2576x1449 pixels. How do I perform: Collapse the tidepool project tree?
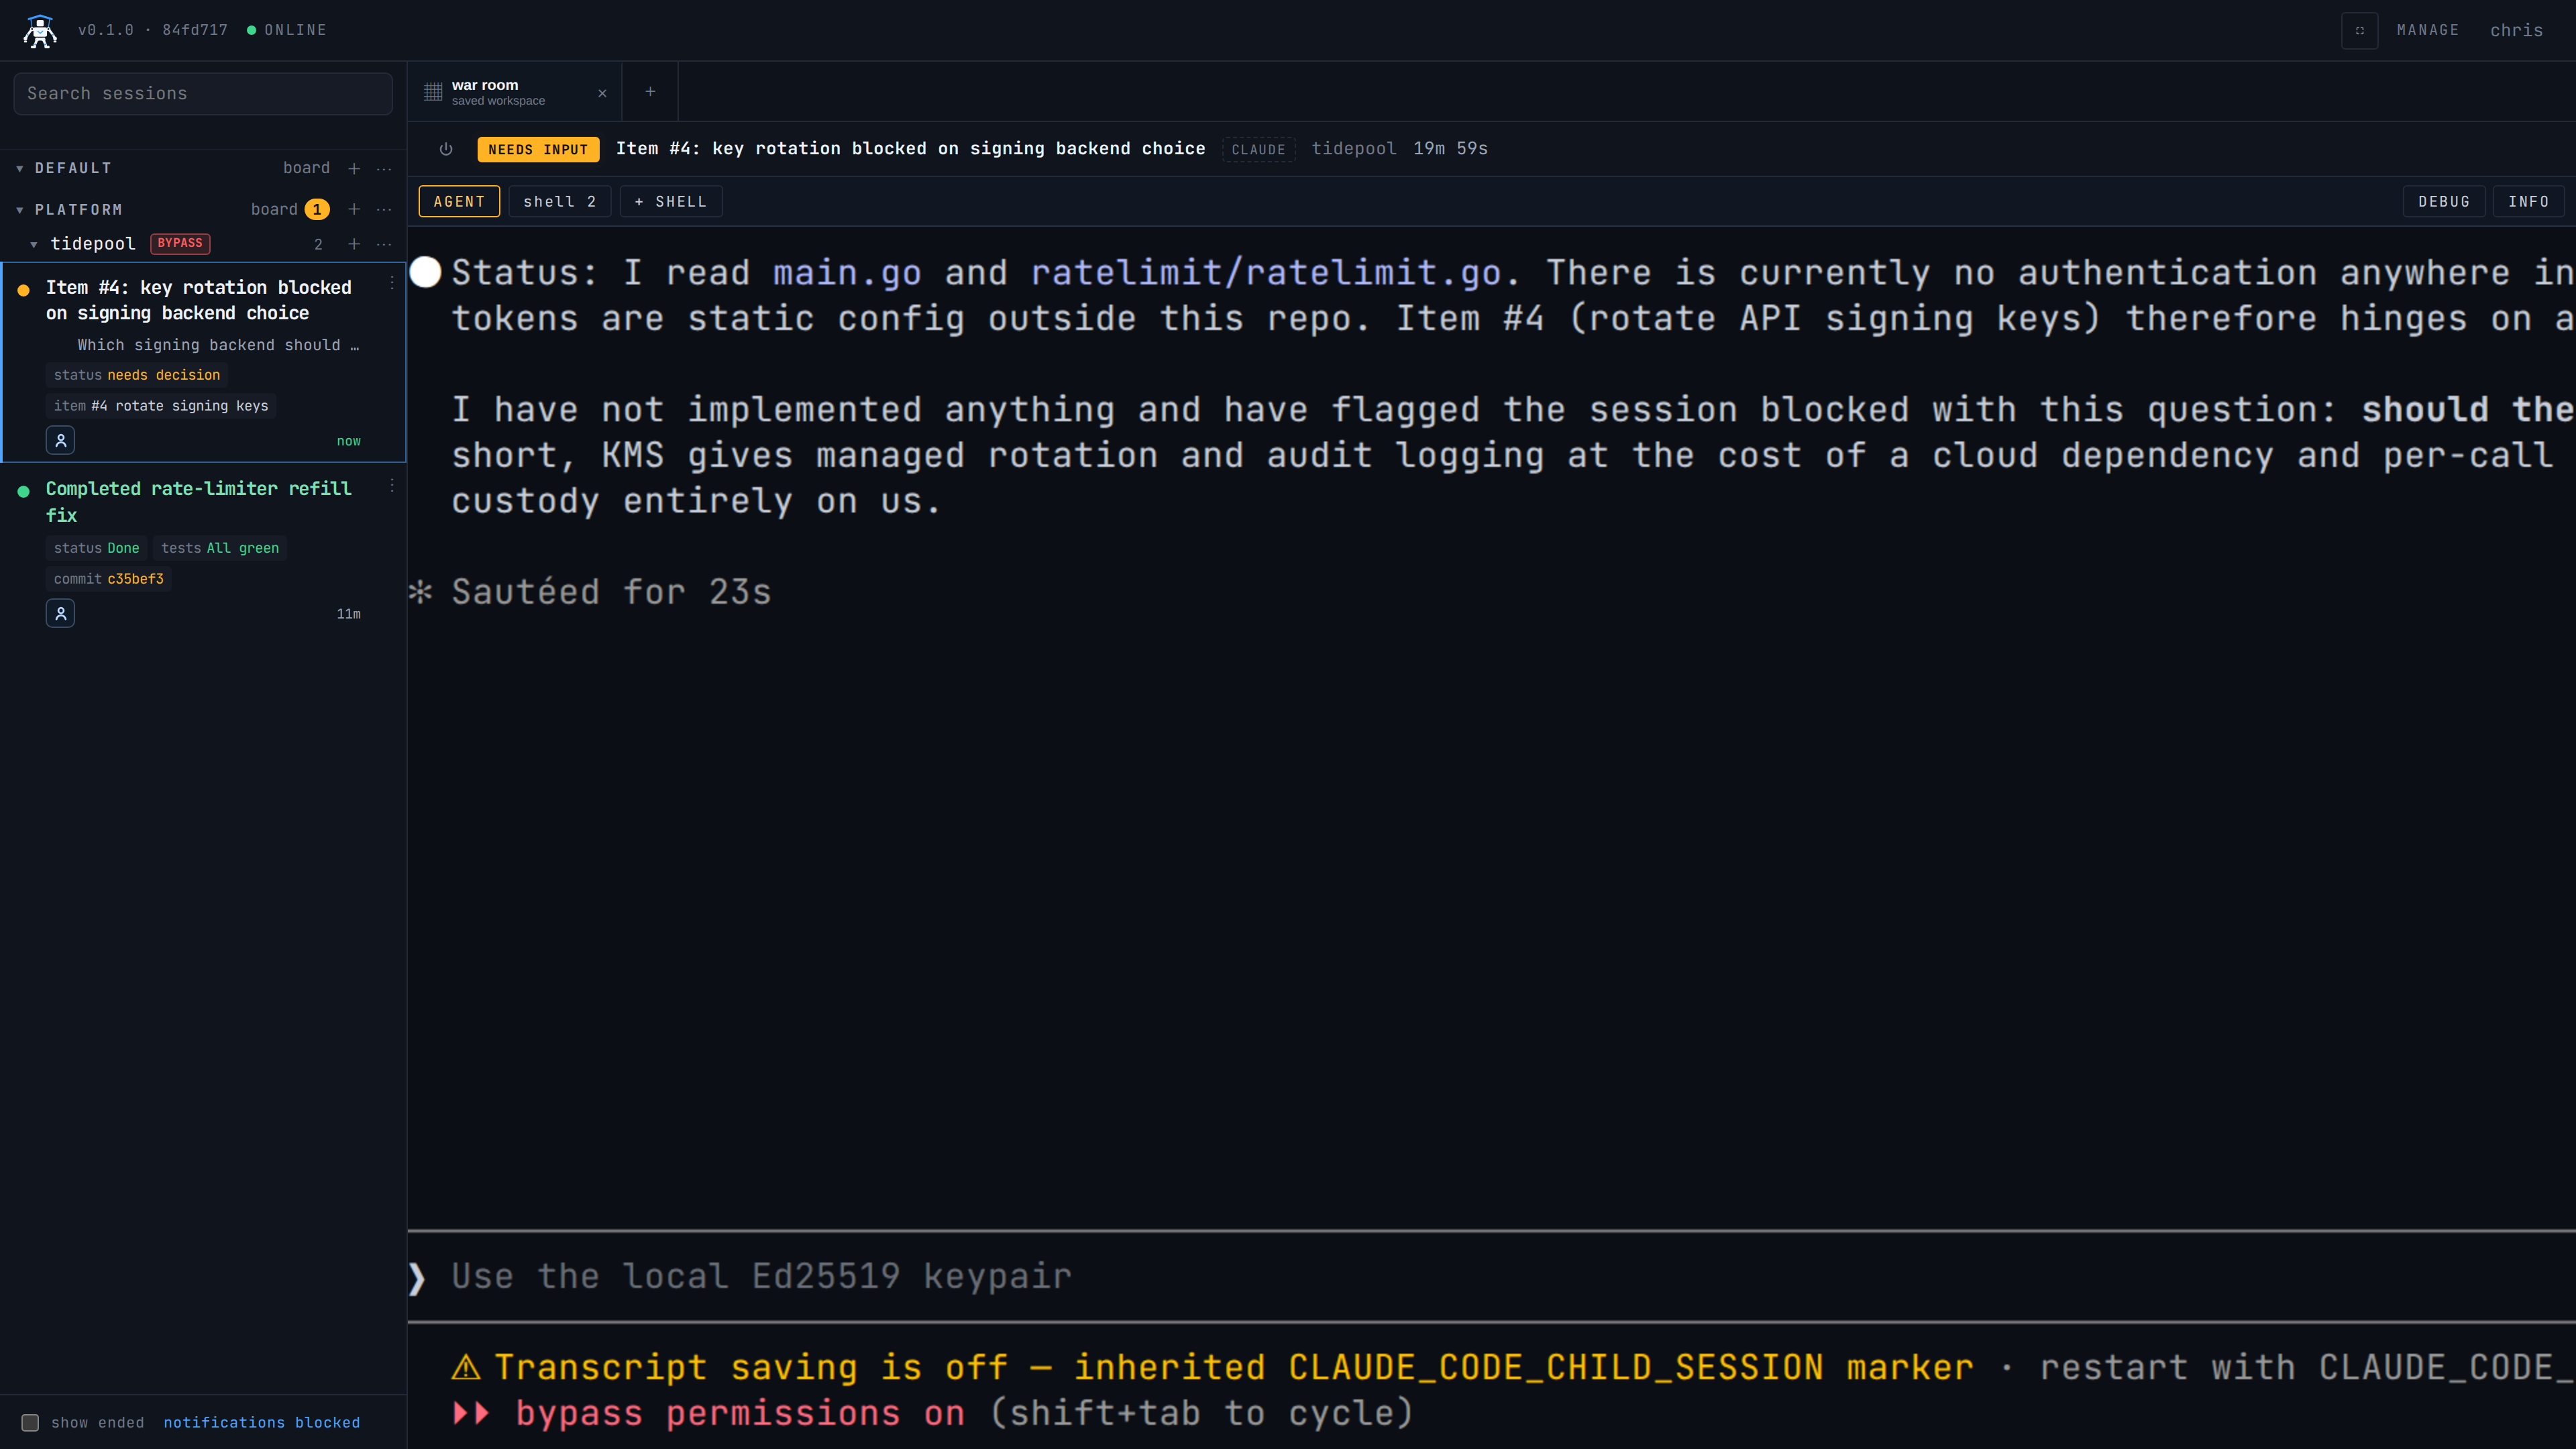34,244
